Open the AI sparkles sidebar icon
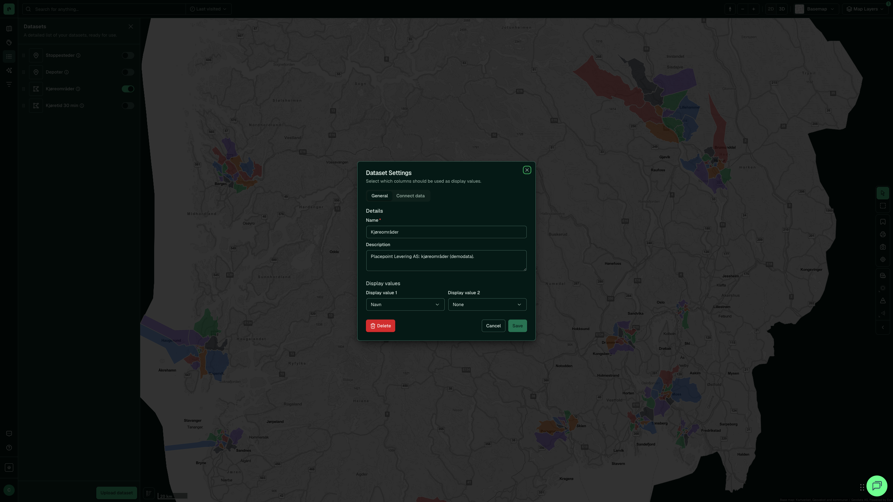The image size is (893, 502). [9, 70]
